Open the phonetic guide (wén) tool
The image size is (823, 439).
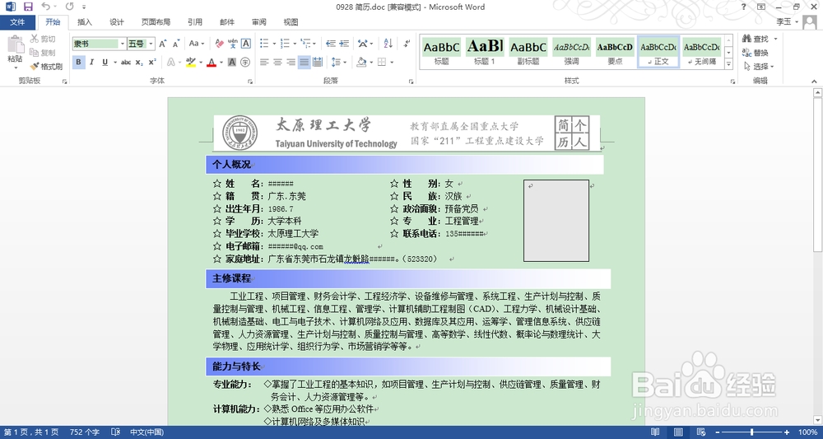[x=233, y=44]
